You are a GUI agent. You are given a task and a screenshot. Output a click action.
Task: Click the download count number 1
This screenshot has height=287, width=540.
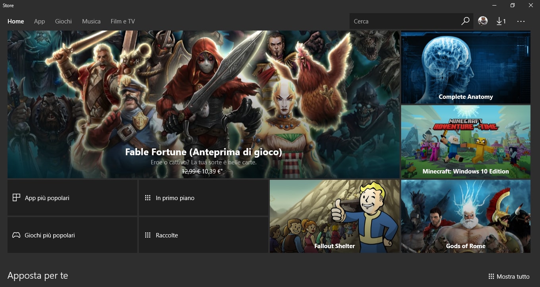[x=504, y=21]
